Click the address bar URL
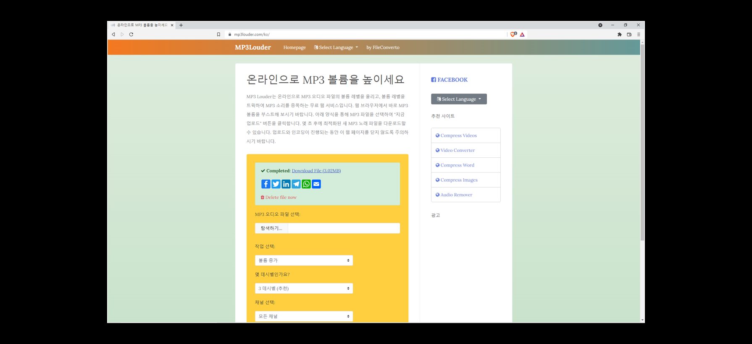 coord(252,34)
